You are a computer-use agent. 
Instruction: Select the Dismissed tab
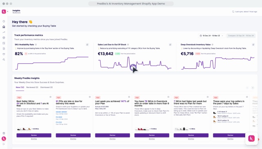(x=46, y=87)
